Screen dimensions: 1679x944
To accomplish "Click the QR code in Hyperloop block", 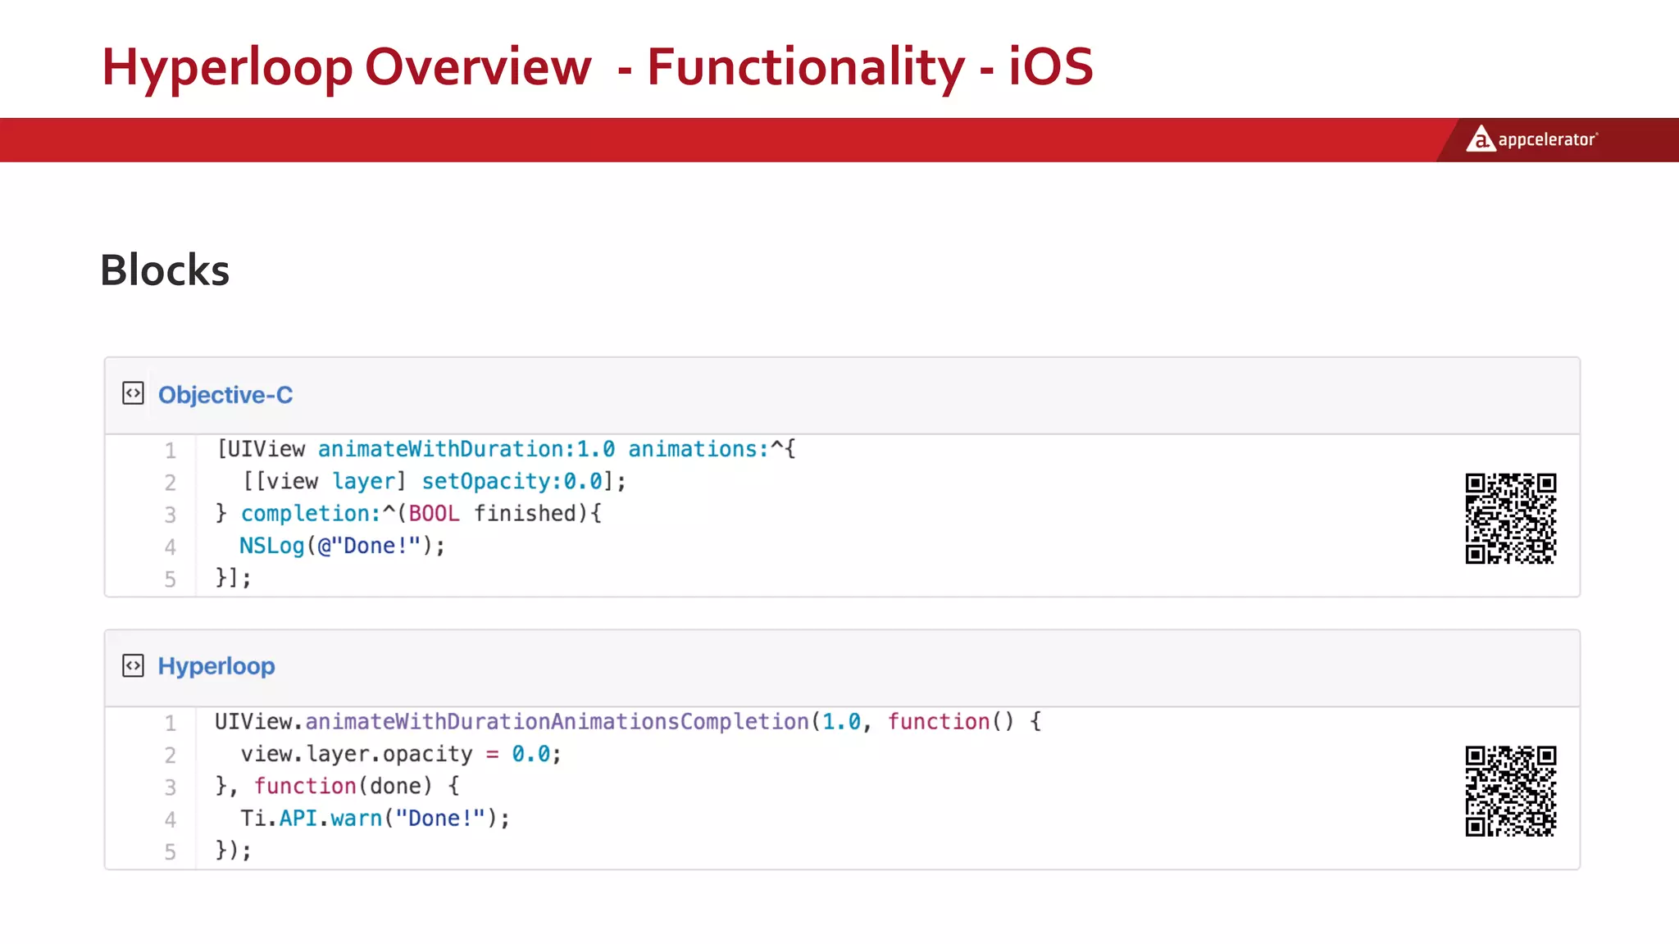I will 1510,791.
